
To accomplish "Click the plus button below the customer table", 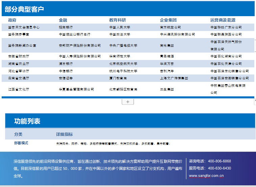I will coord(128,102).
